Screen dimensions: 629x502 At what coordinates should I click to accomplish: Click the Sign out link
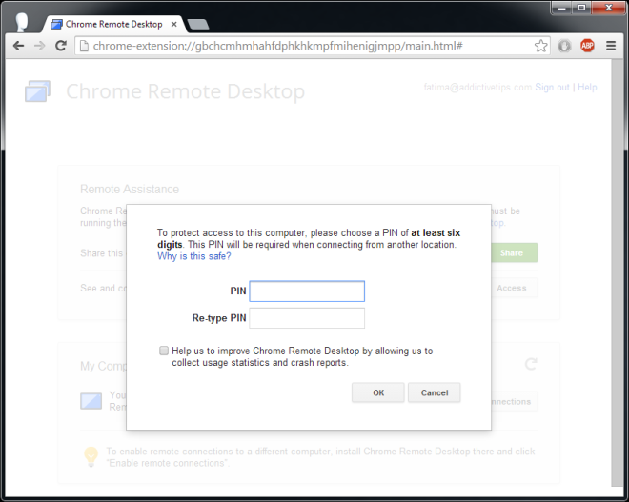point(552,88)
